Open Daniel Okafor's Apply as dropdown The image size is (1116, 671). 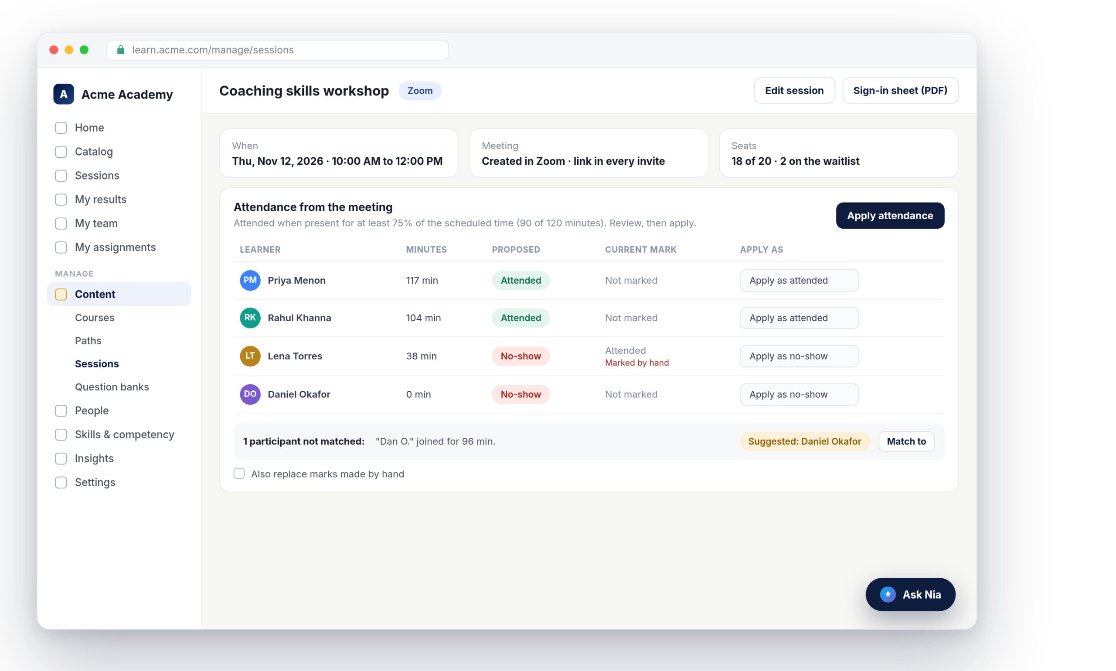799,394
